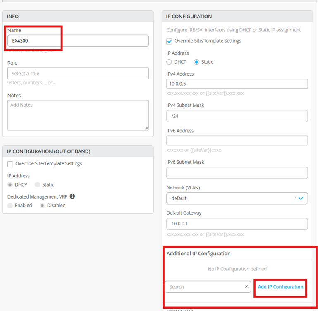This screenshot has height=311, width=318.
Task: Click the Default Gateway field
Action: click(x=237, y=224)
